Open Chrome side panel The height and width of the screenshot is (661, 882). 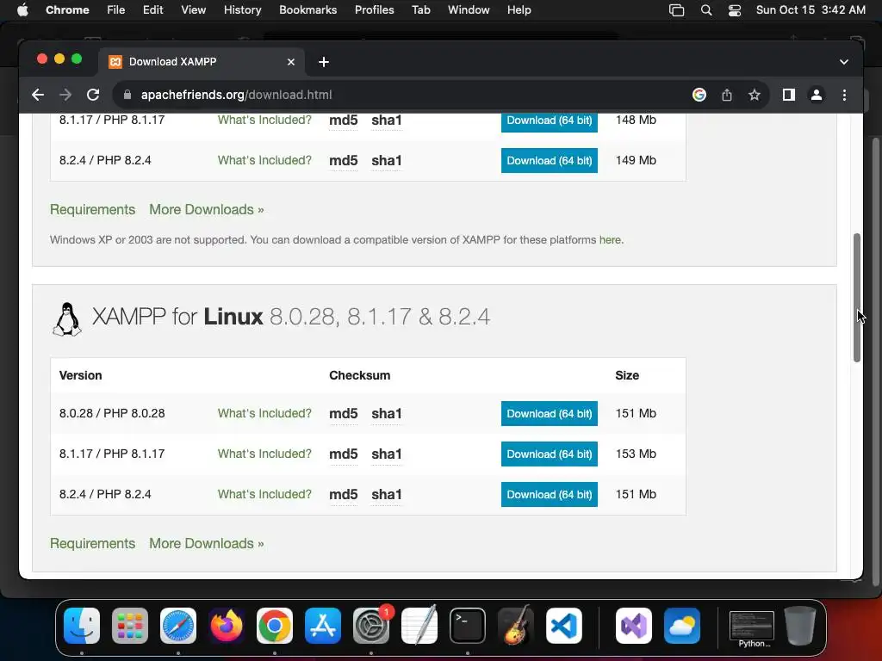[x=789, y=95]
